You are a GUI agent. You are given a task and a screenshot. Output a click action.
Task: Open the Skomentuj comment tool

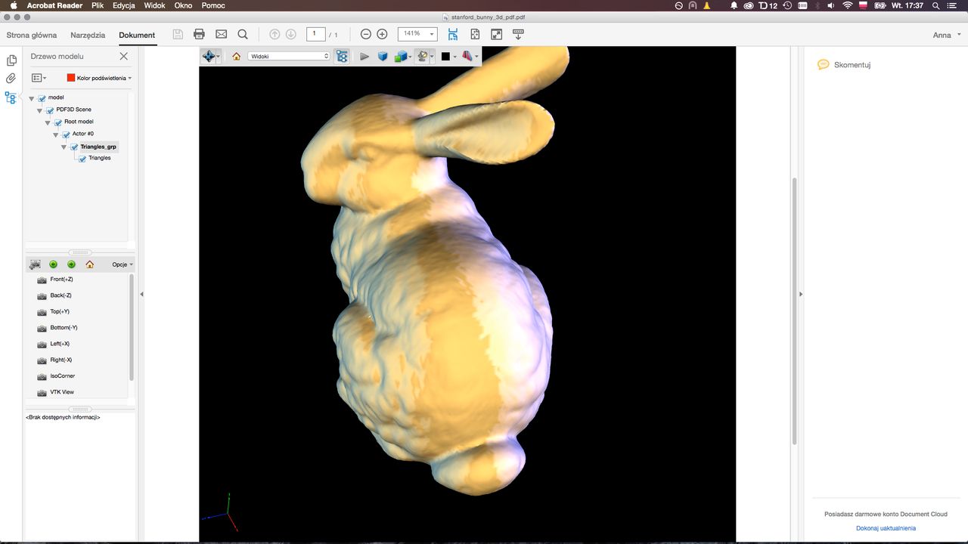pyautogui.click(x=844, y=65)
